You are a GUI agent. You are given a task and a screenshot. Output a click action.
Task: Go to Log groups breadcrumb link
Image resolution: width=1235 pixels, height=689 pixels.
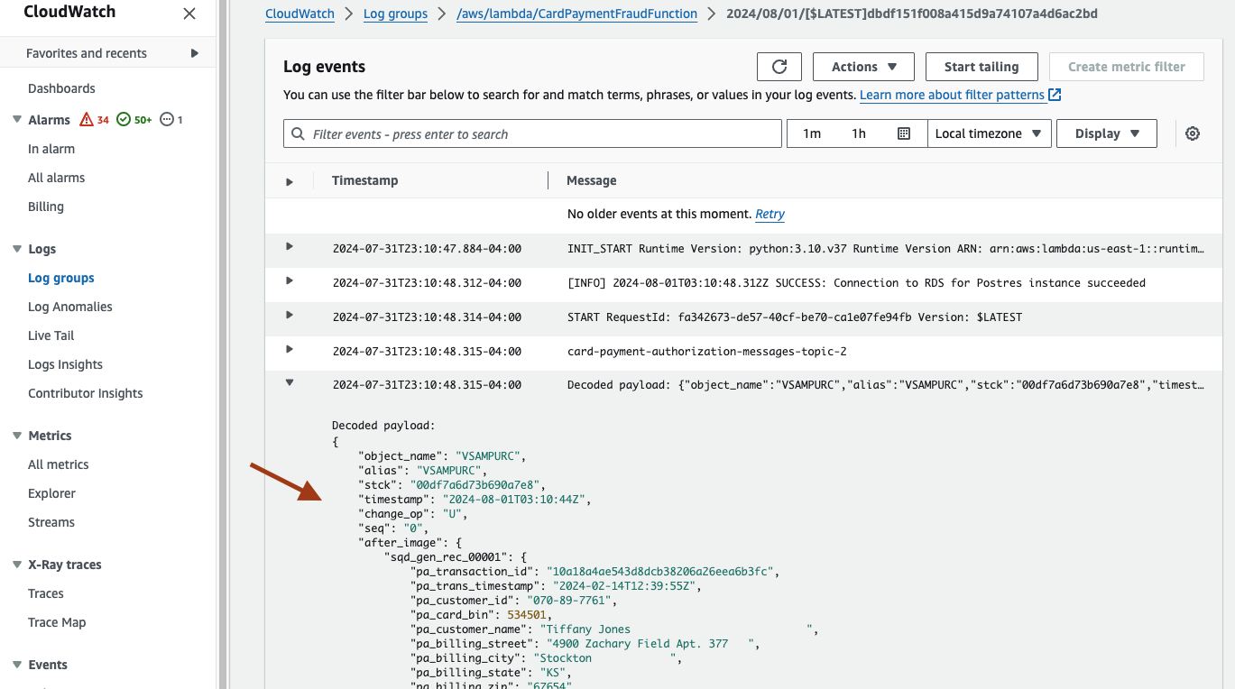(395, 14)
